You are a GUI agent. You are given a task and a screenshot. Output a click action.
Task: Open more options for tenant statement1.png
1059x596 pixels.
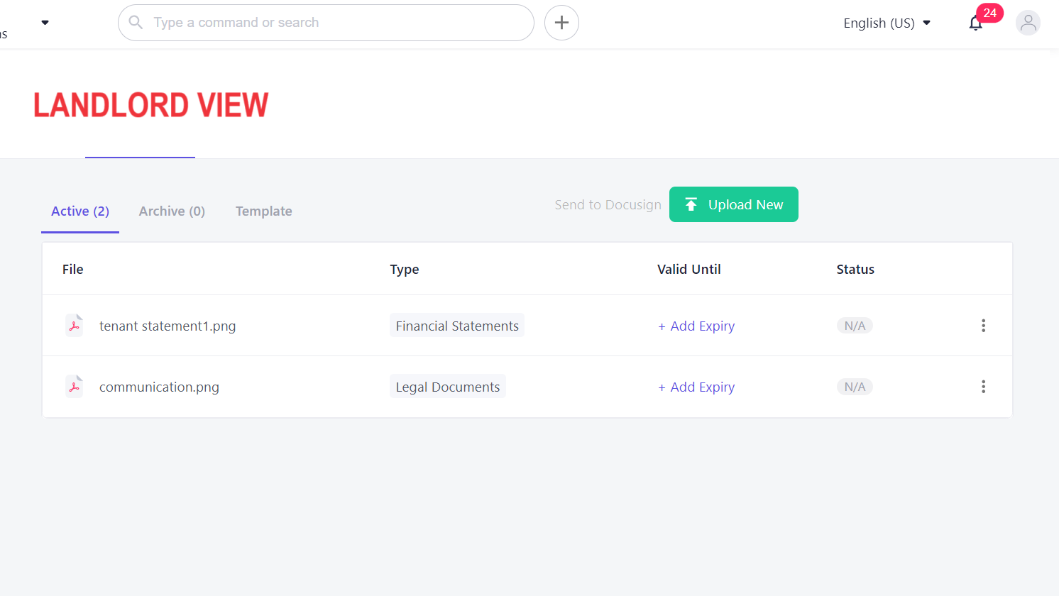coord(983,326)
